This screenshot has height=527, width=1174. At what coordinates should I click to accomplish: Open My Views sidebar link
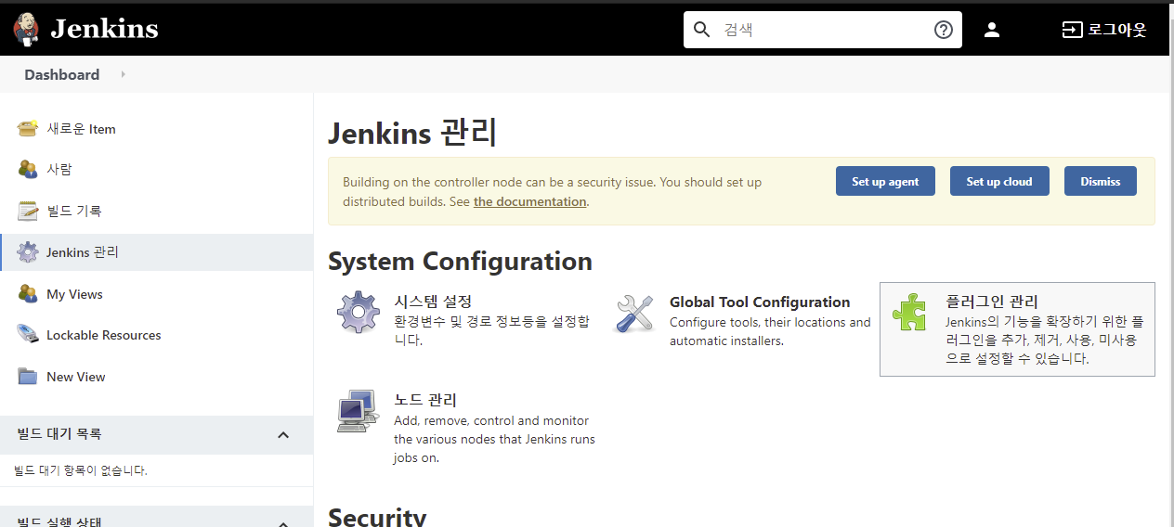[75, 294]
